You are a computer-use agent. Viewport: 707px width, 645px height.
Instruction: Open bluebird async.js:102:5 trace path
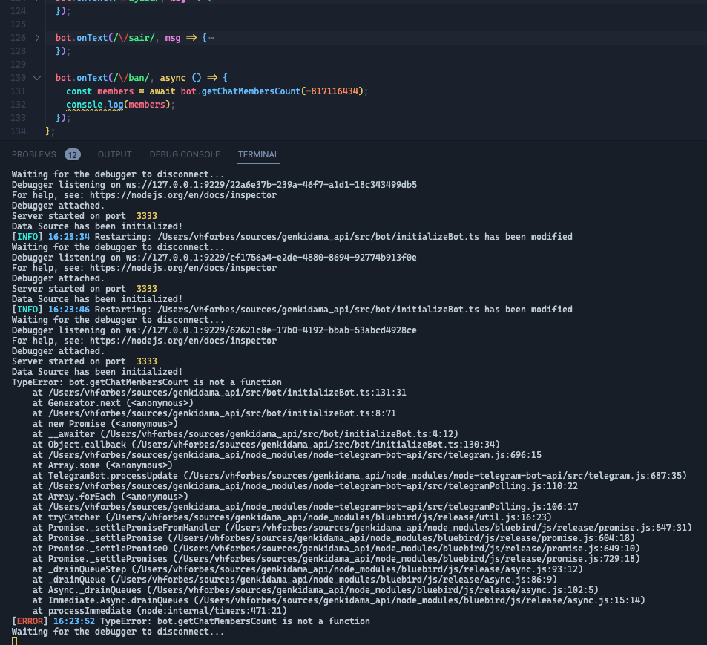(373, 589)
